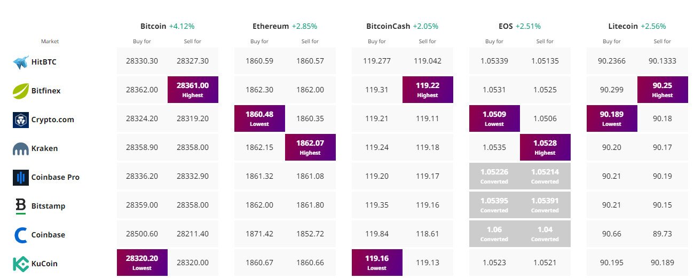Click KuCoin lowest Bitcoin buy price 28320.20
Viewport: 694px width, 278px height.
tap(142, 263)
